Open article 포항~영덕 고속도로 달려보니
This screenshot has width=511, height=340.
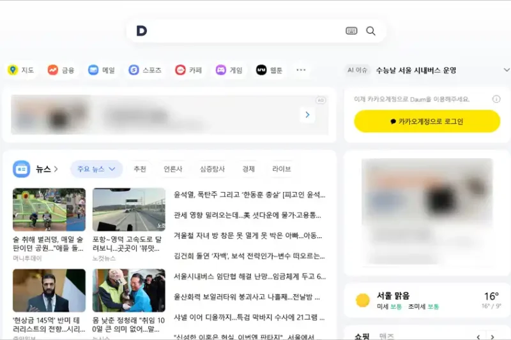[127, 244]
